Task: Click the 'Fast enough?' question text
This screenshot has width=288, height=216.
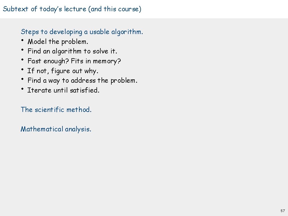Action: click(x=48, y=61)
